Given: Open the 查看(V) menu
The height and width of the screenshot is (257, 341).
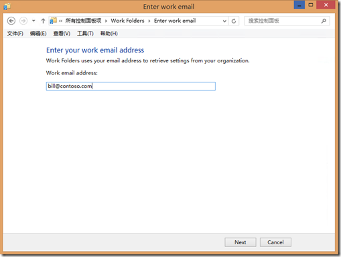Looking at the screenshot, I should pos(62,34).
